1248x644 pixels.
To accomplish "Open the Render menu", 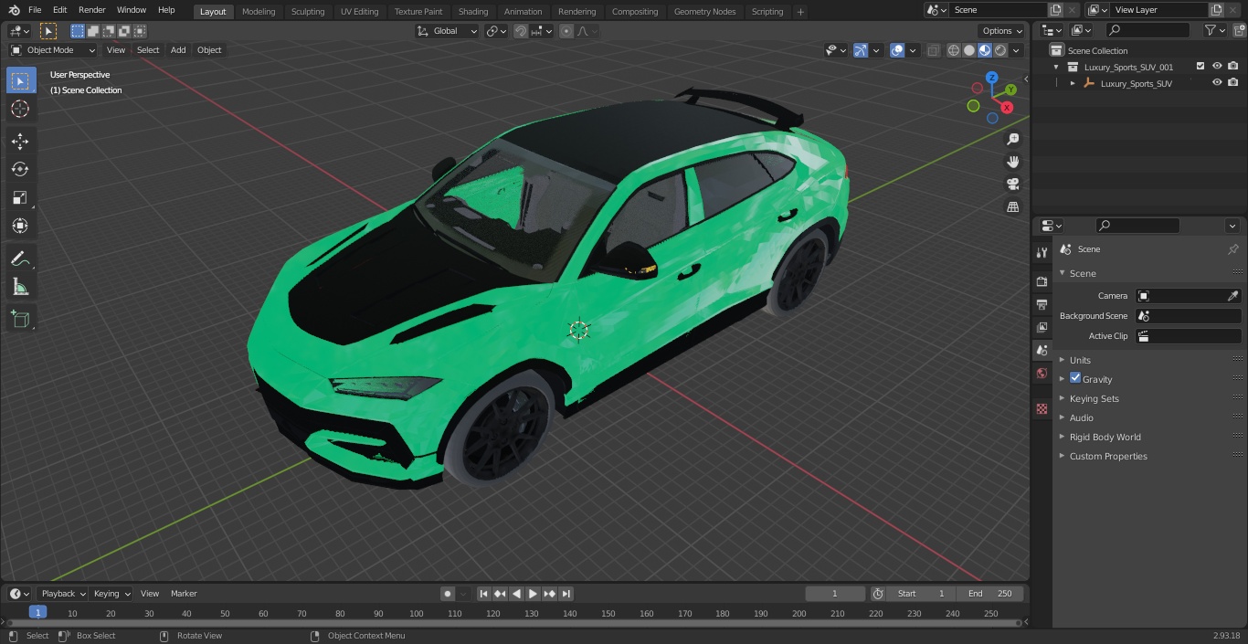I will coord(91,10).
